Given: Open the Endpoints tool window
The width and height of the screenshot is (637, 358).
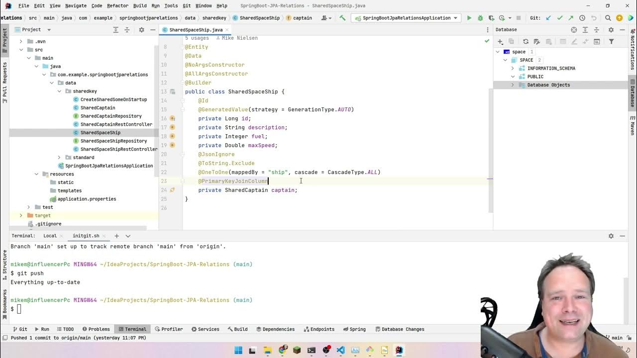Looking at the screenshot, I should click(318, 329).
